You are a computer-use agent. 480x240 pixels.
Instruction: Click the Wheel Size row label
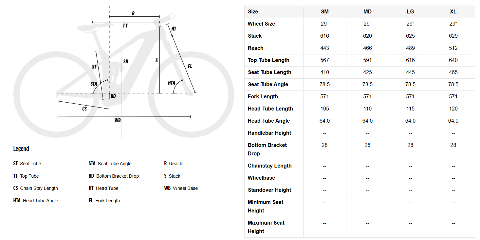tap(261, 24)
